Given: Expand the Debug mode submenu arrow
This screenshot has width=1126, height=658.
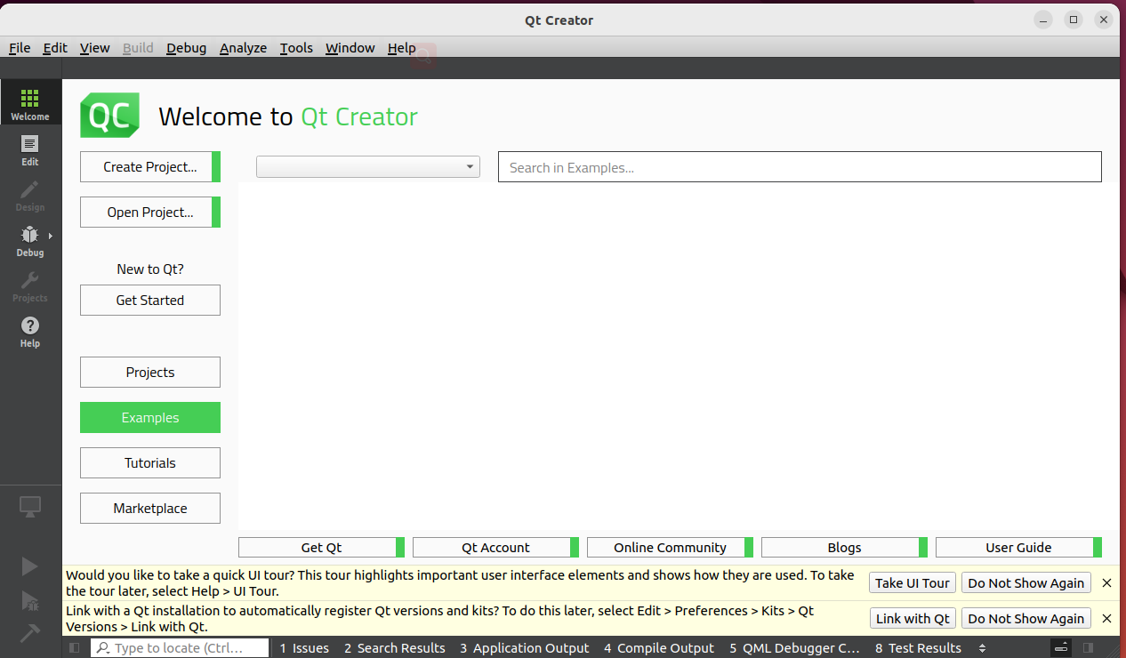Looking at the screenshot, I should [x=51, y=236].
